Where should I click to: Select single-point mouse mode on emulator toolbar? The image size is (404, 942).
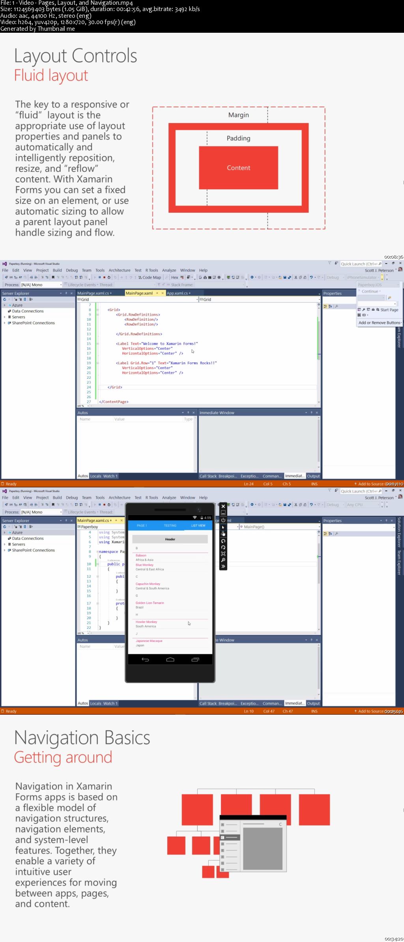(x=223, y=527)
